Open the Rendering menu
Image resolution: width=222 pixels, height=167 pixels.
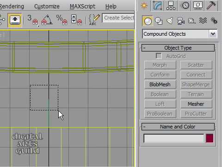(x=12, y=6)
